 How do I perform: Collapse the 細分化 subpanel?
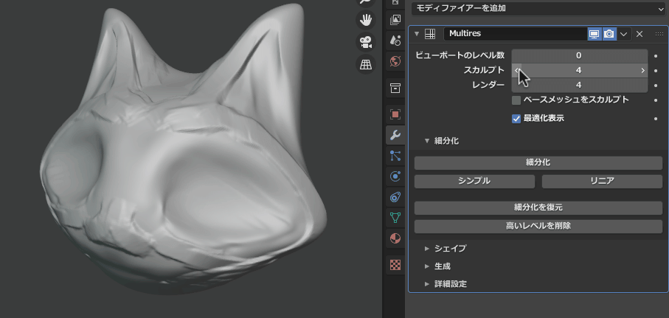point(427,141)
